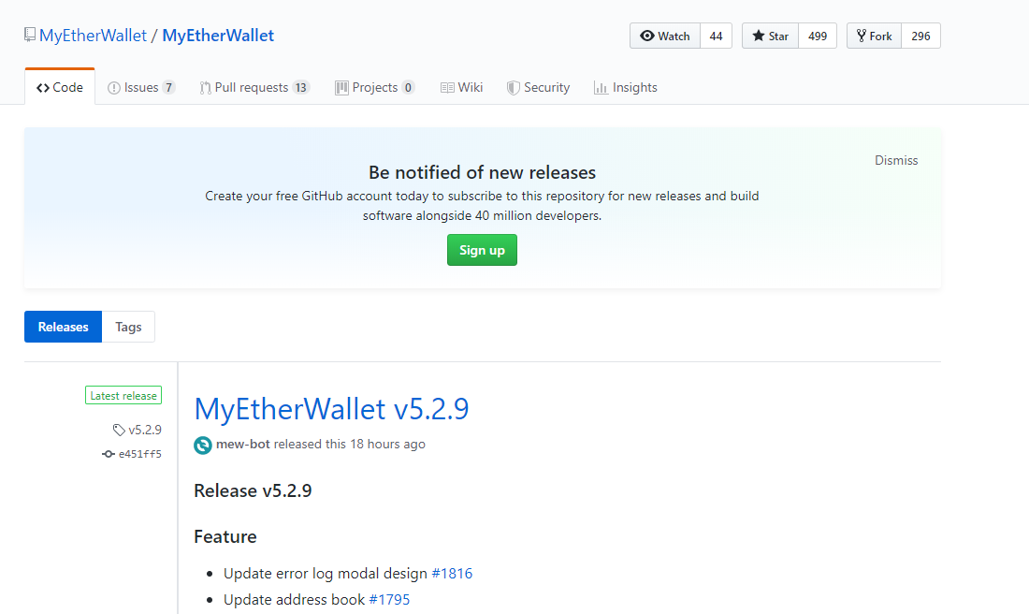Image resolution: width=1029 pixels, height=614 pixels.
Task: Open the Pull requests tab
Action: (254, 87)
